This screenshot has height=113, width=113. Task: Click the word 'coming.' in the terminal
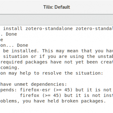tap(10, 68)
